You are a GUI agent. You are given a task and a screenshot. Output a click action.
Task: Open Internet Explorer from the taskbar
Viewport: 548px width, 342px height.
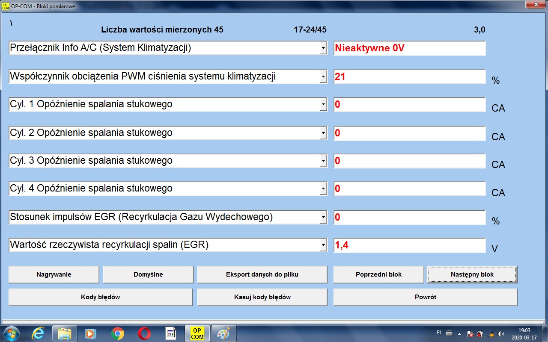point(38,333)
